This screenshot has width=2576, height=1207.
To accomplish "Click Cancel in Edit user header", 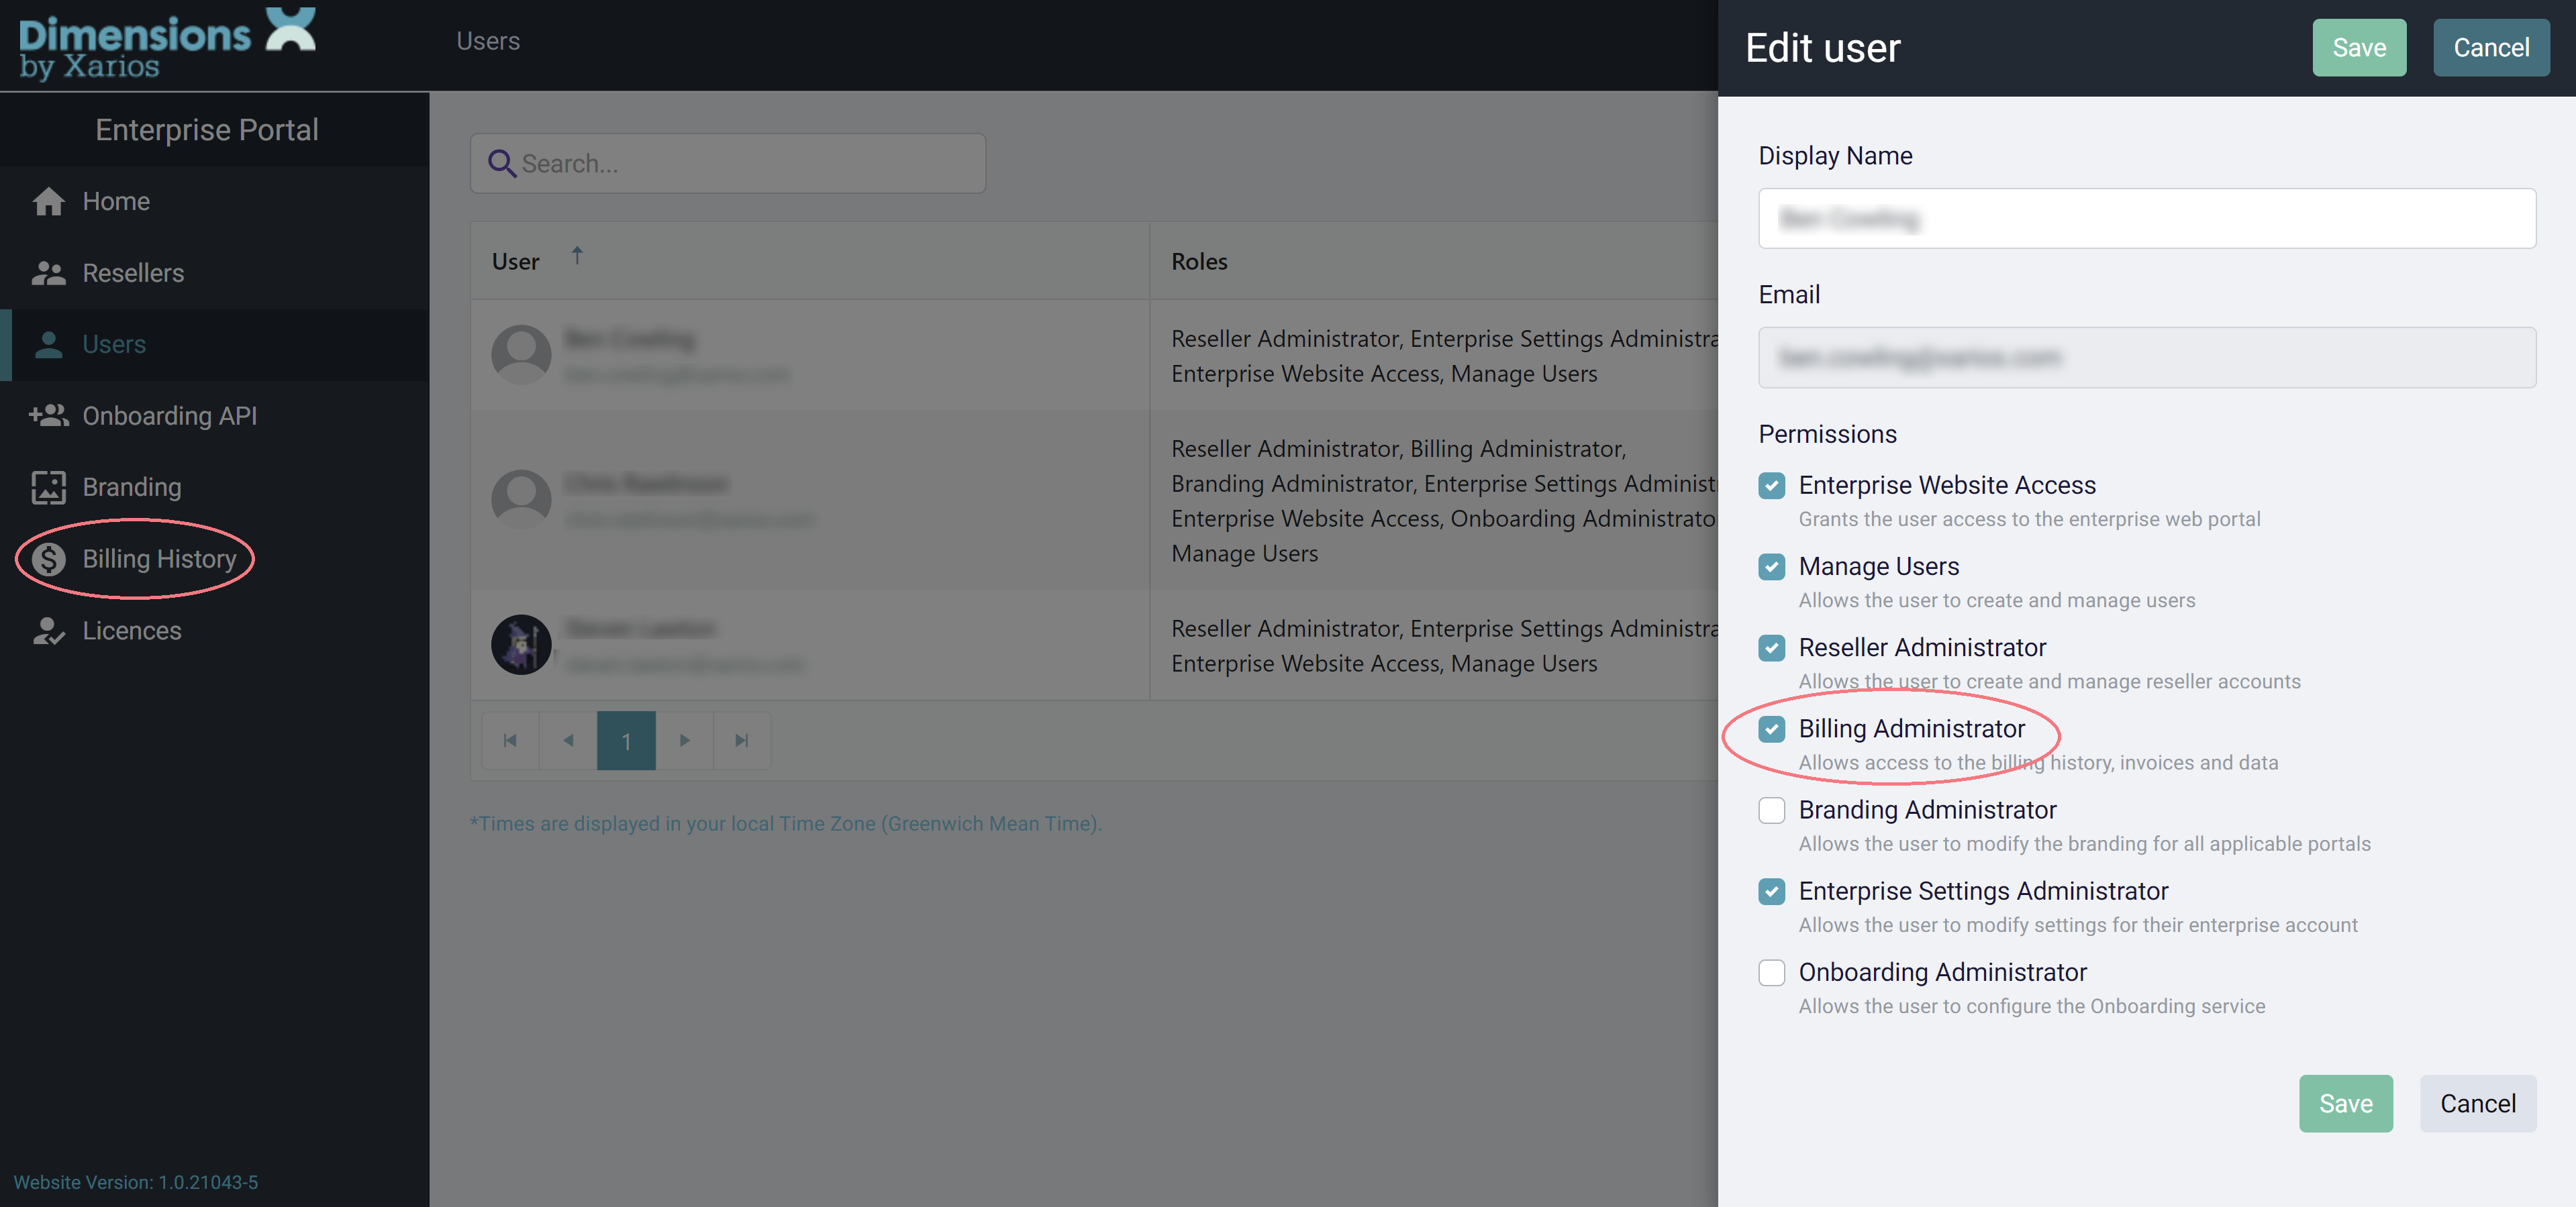I will point(2490,47).
